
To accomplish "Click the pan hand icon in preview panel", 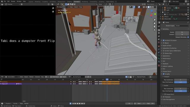I will pyautogui.click(x=53, y=12).
